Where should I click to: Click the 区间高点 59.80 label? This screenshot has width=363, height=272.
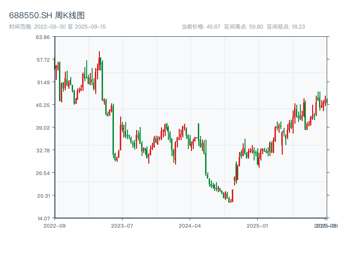click(x=244, y=27)
